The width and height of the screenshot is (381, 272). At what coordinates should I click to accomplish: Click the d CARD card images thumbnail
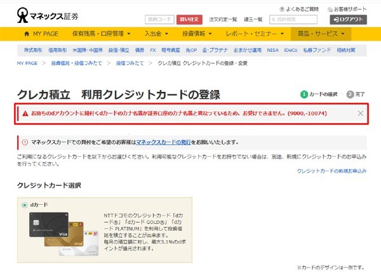point(63,234)
